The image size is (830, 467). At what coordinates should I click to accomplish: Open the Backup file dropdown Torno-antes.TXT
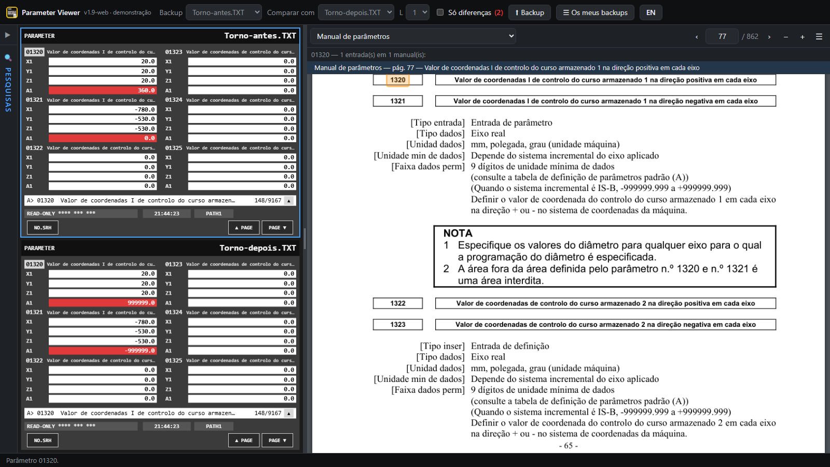pos(224,12)
